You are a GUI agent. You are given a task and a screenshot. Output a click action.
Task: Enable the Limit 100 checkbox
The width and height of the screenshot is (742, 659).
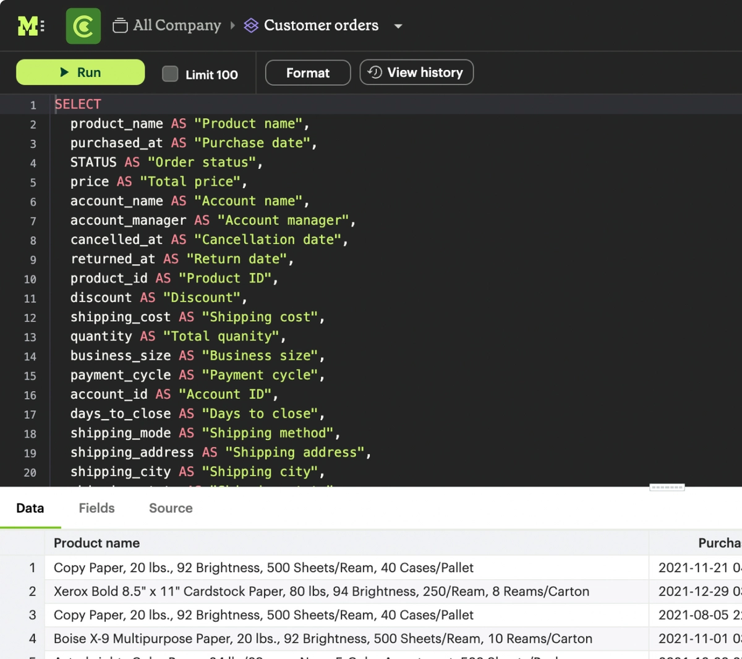[169, 74]
